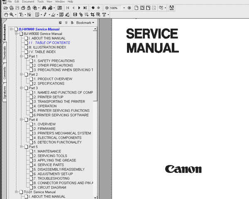The width and height of the screenshot is (249, 199).
Task: Select the Graphics Select tool
Action: [x=29, y=15]
